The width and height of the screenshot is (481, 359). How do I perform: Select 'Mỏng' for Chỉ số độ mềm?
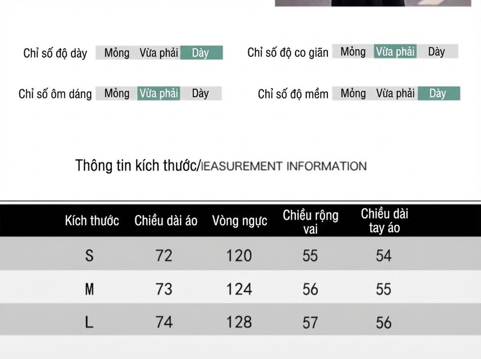(x=353, y=93)
